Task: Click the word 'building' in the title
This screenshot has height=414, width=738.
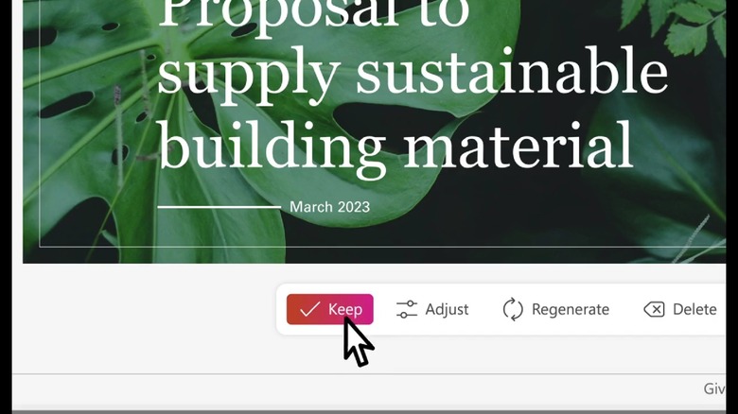Action: [272, 146]
